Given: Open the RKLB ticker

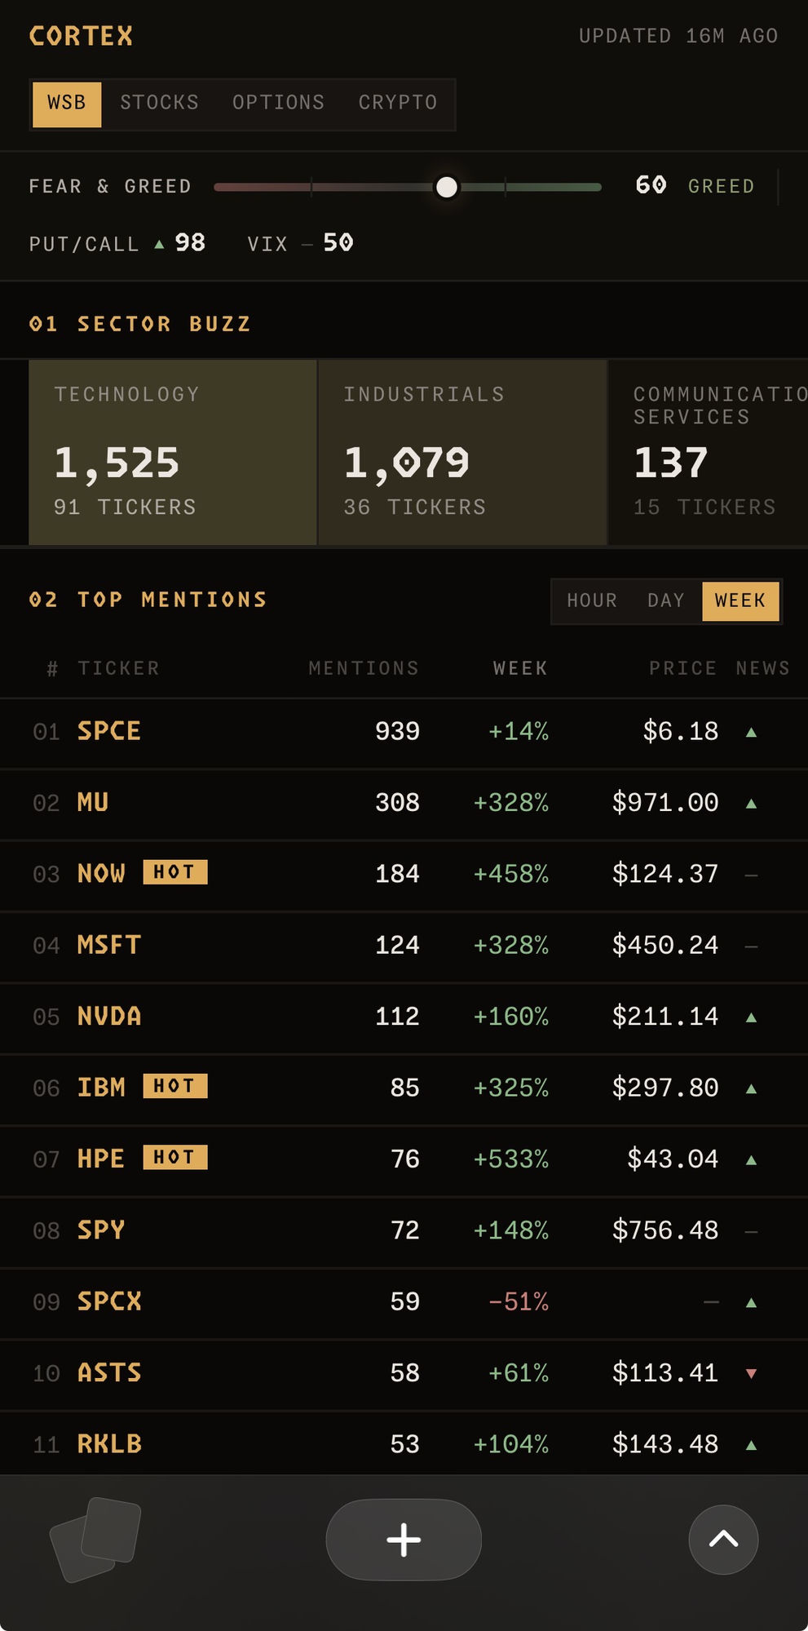Looking at the screenshot, I should point(109,1444).
